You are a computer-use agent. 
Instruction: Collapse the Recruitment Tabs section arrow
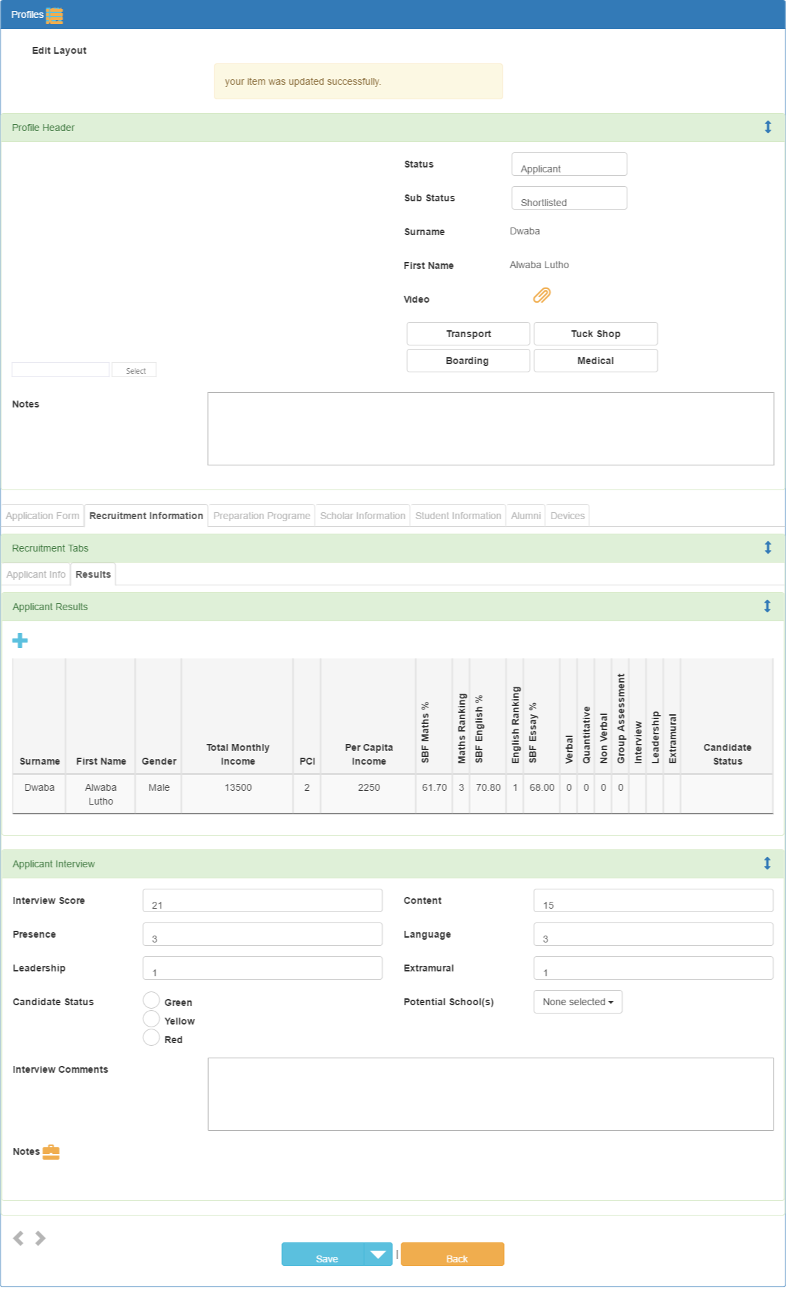(x=767, y=547)
